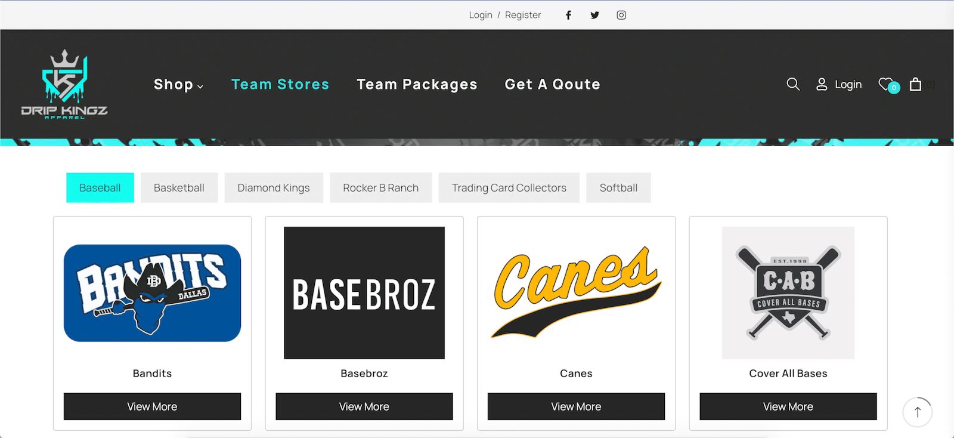Screen dimensions: 954x438
Task: Open Team Packages menu item
Action: (x=417, y=84)
